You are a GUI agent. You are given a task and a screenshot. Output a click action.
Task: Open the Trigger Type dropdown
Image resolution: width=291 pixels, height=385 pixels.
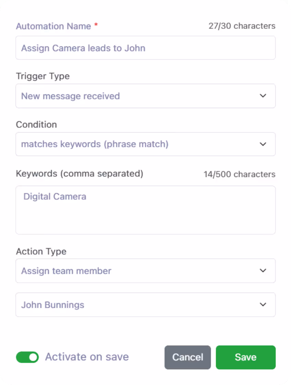click(x=145, y=96)
